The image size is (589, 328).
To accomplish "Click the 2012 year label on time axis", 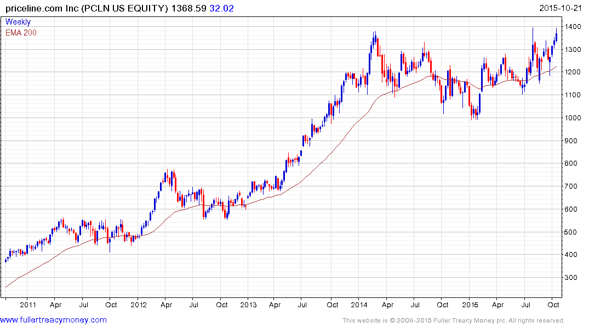I will [x=139, y=304].
